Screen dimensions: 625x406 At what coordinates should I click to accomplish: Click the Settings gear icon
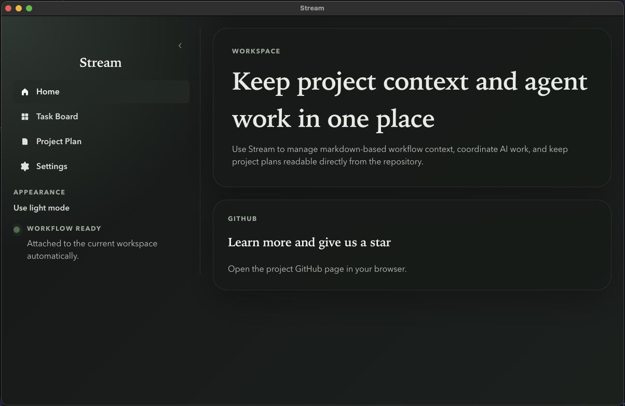(24, 166)
